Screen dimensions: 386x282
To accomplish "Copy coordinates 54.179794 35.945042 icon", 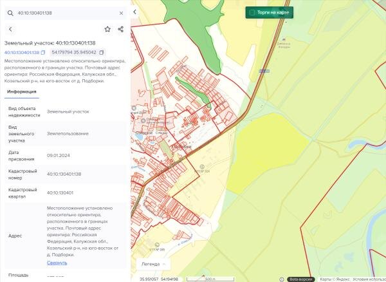I will [102, 52].
